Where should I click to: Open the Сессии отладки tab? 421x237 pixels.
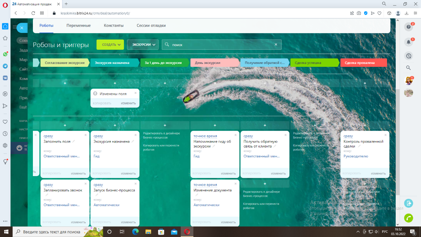click(151, 25)
